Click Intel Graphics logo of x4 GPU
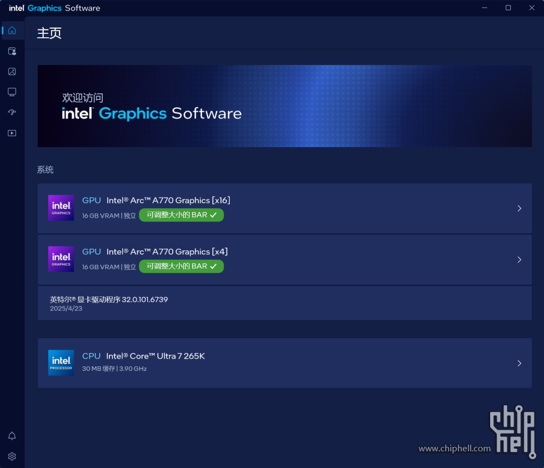 [x=61, y=259]
